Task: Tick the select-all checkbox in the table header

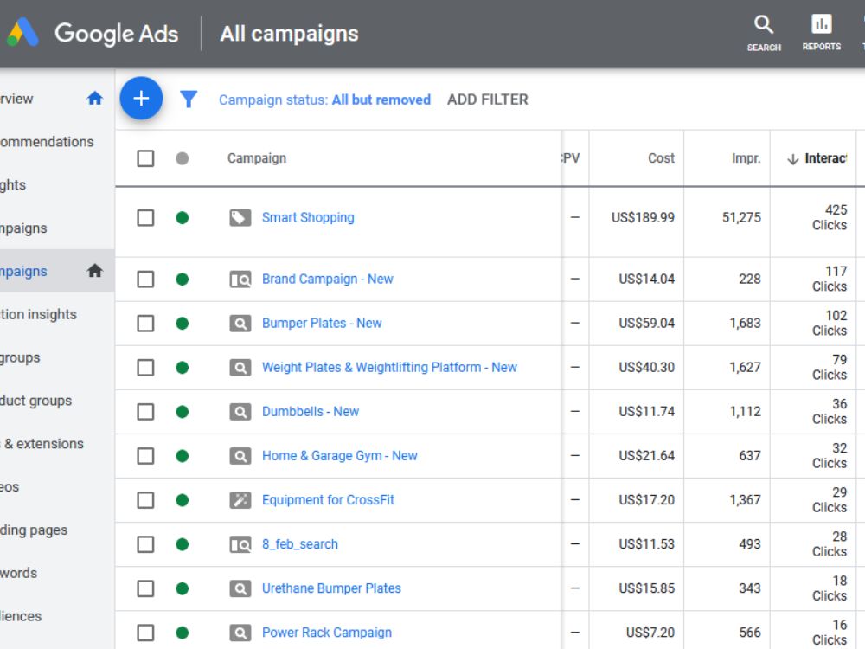Action: point(145,158)
